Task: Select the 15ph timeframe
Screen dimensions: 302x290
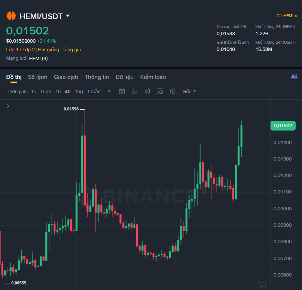Action: point(46,92)
